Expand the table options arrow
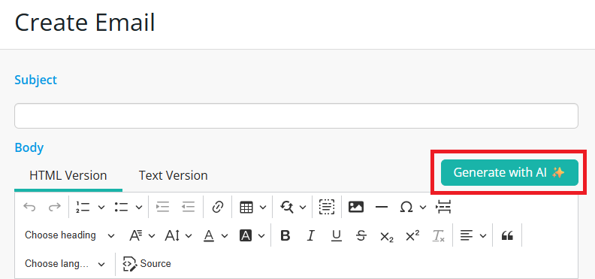This screenshot has height=279, width=595. click(263, 207)
